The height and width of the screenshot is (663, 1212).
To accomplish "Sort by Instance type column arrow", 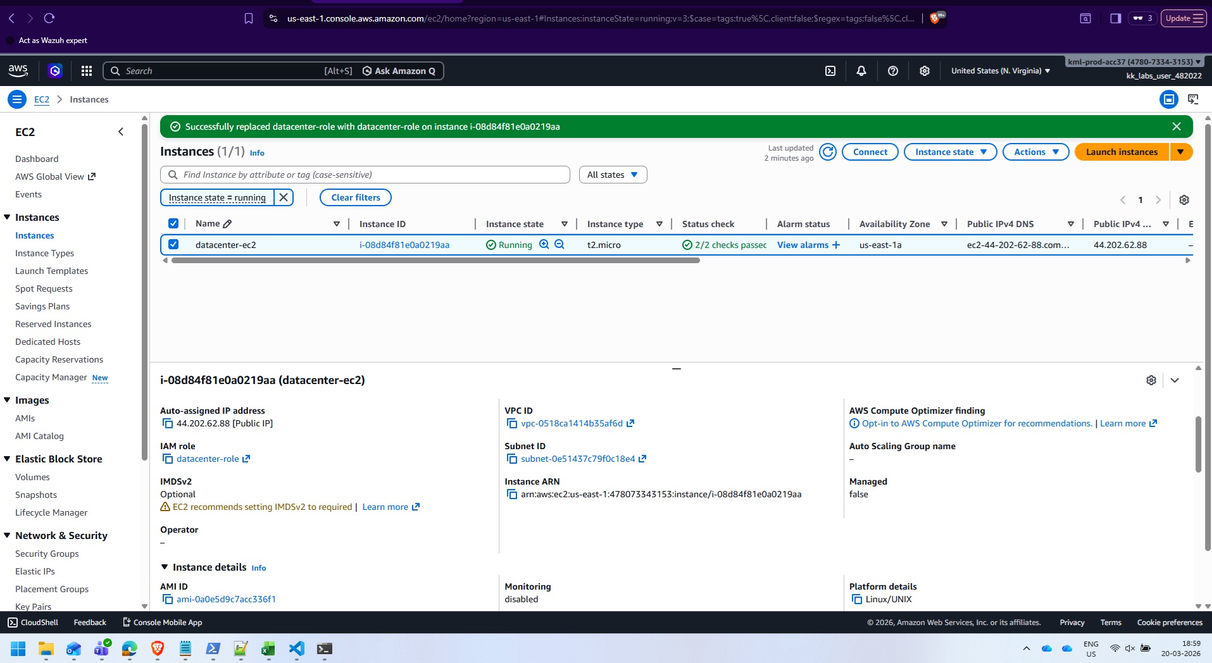I will 659,224.
